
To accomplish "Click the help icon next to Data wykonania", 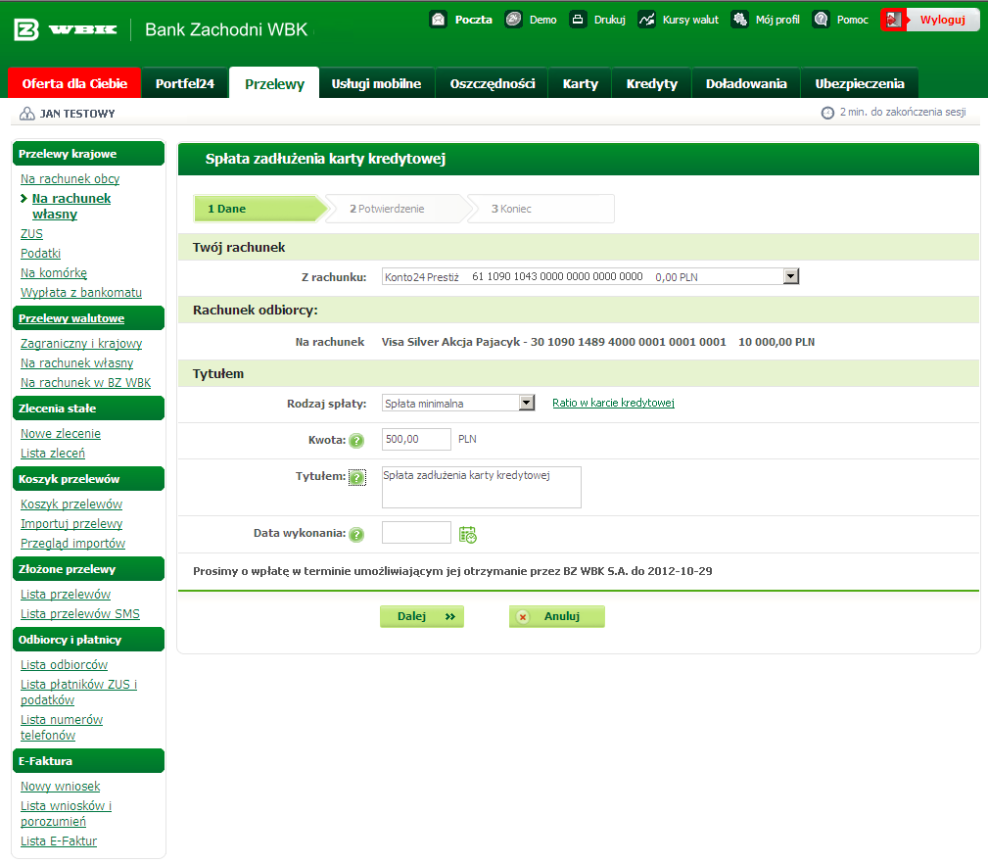I will 356,535.
